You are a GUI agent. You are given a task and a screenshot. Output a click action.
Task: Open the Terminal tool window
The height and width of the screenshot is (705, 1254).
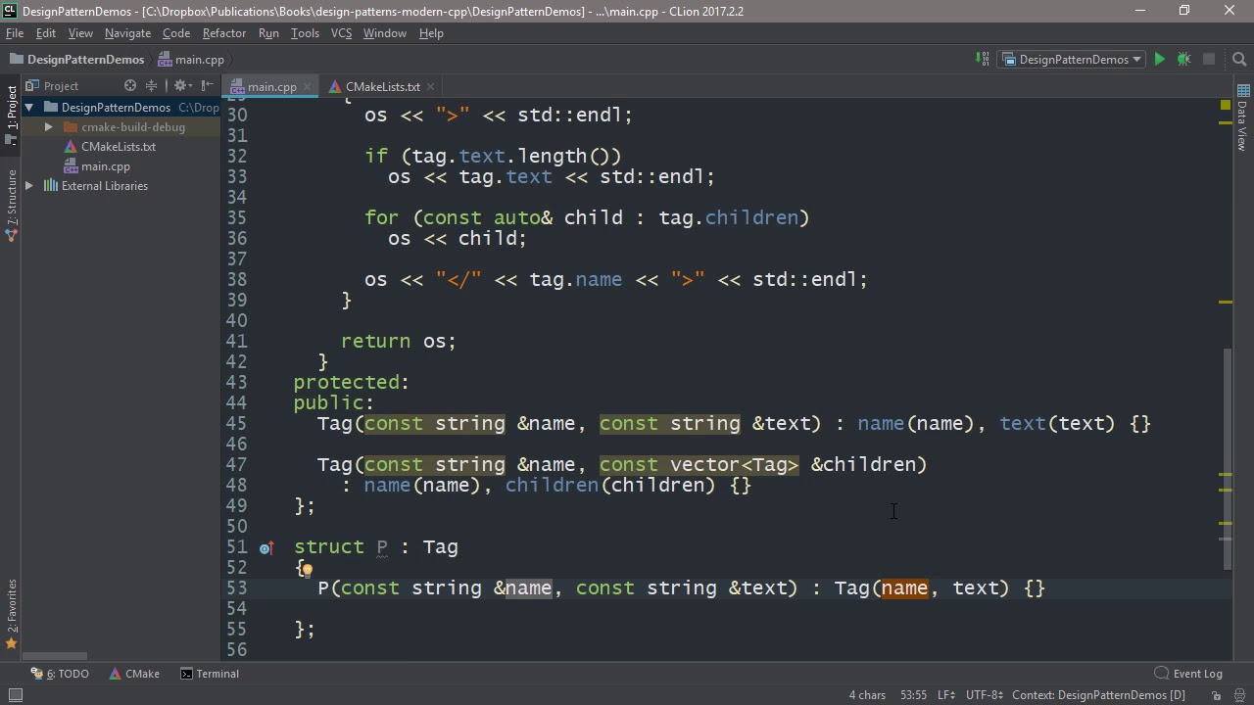209,674
